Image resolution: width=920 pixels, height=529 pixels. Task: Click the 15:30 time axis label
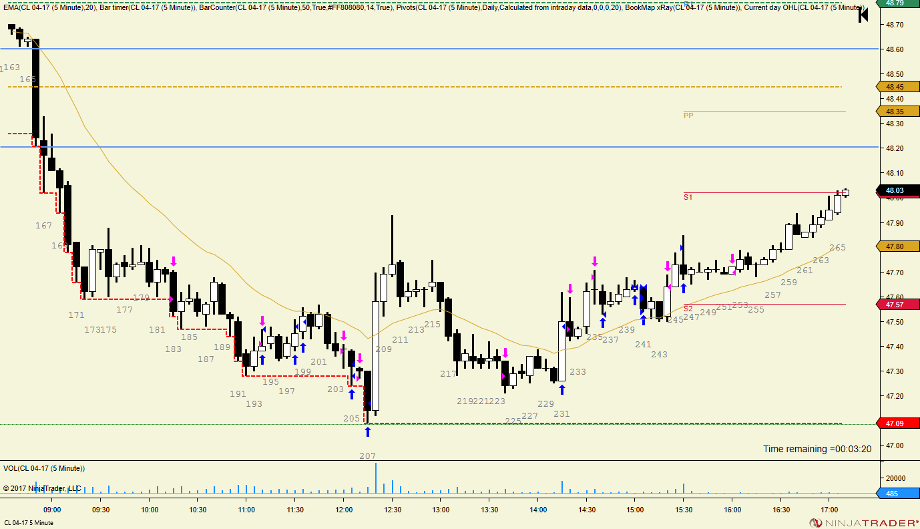[x=683, y=510]
